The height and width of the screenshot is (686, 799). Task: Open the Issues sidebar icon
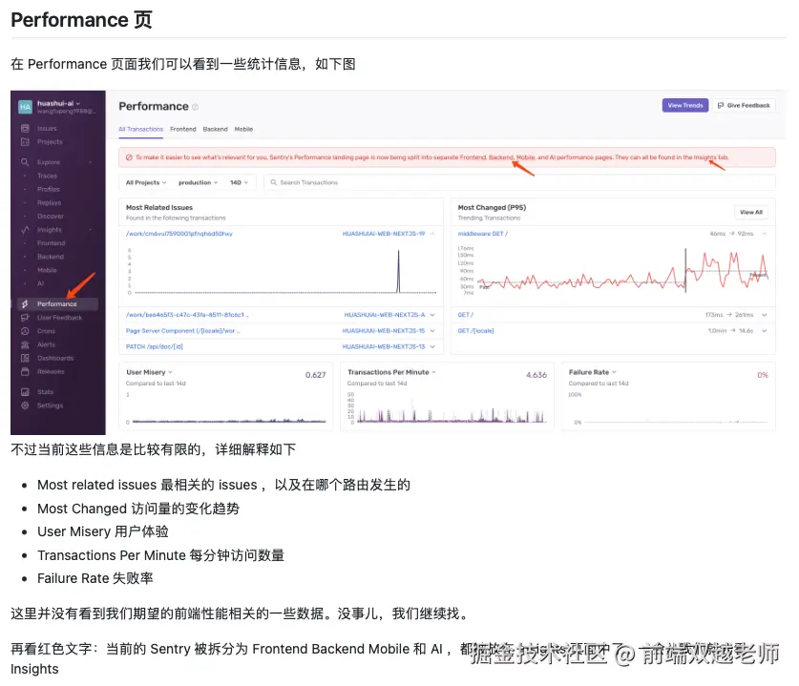coord(25,129)
